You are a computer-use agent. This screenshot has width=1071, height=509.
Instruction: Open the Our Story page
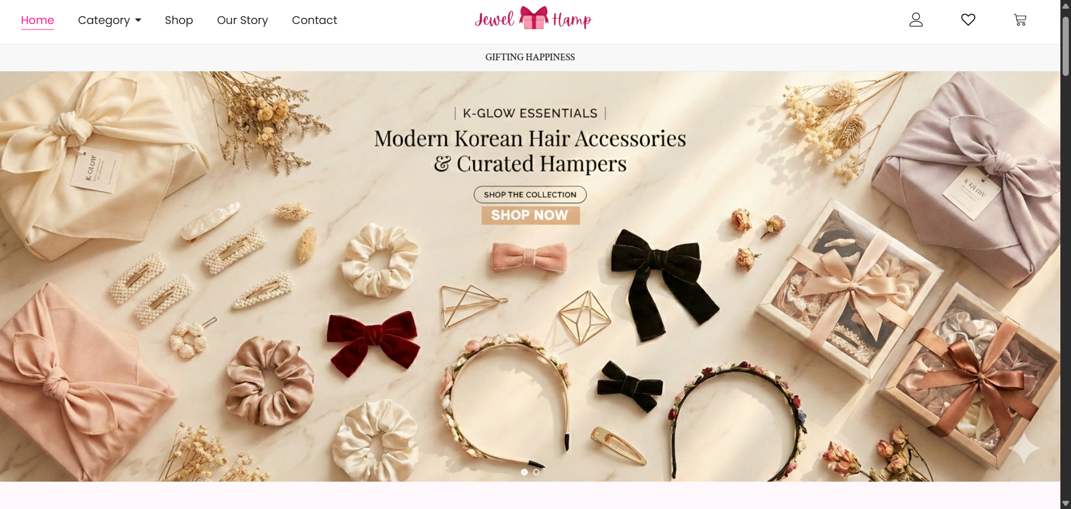[242, 20]
